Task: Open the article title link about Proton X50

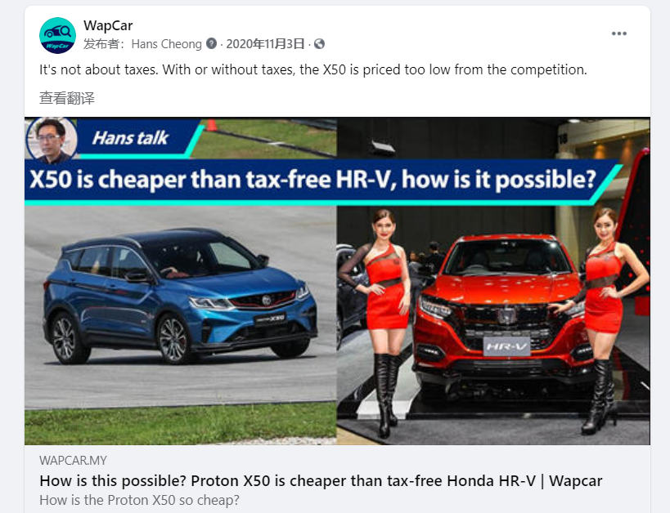Action: pos(321,481)
